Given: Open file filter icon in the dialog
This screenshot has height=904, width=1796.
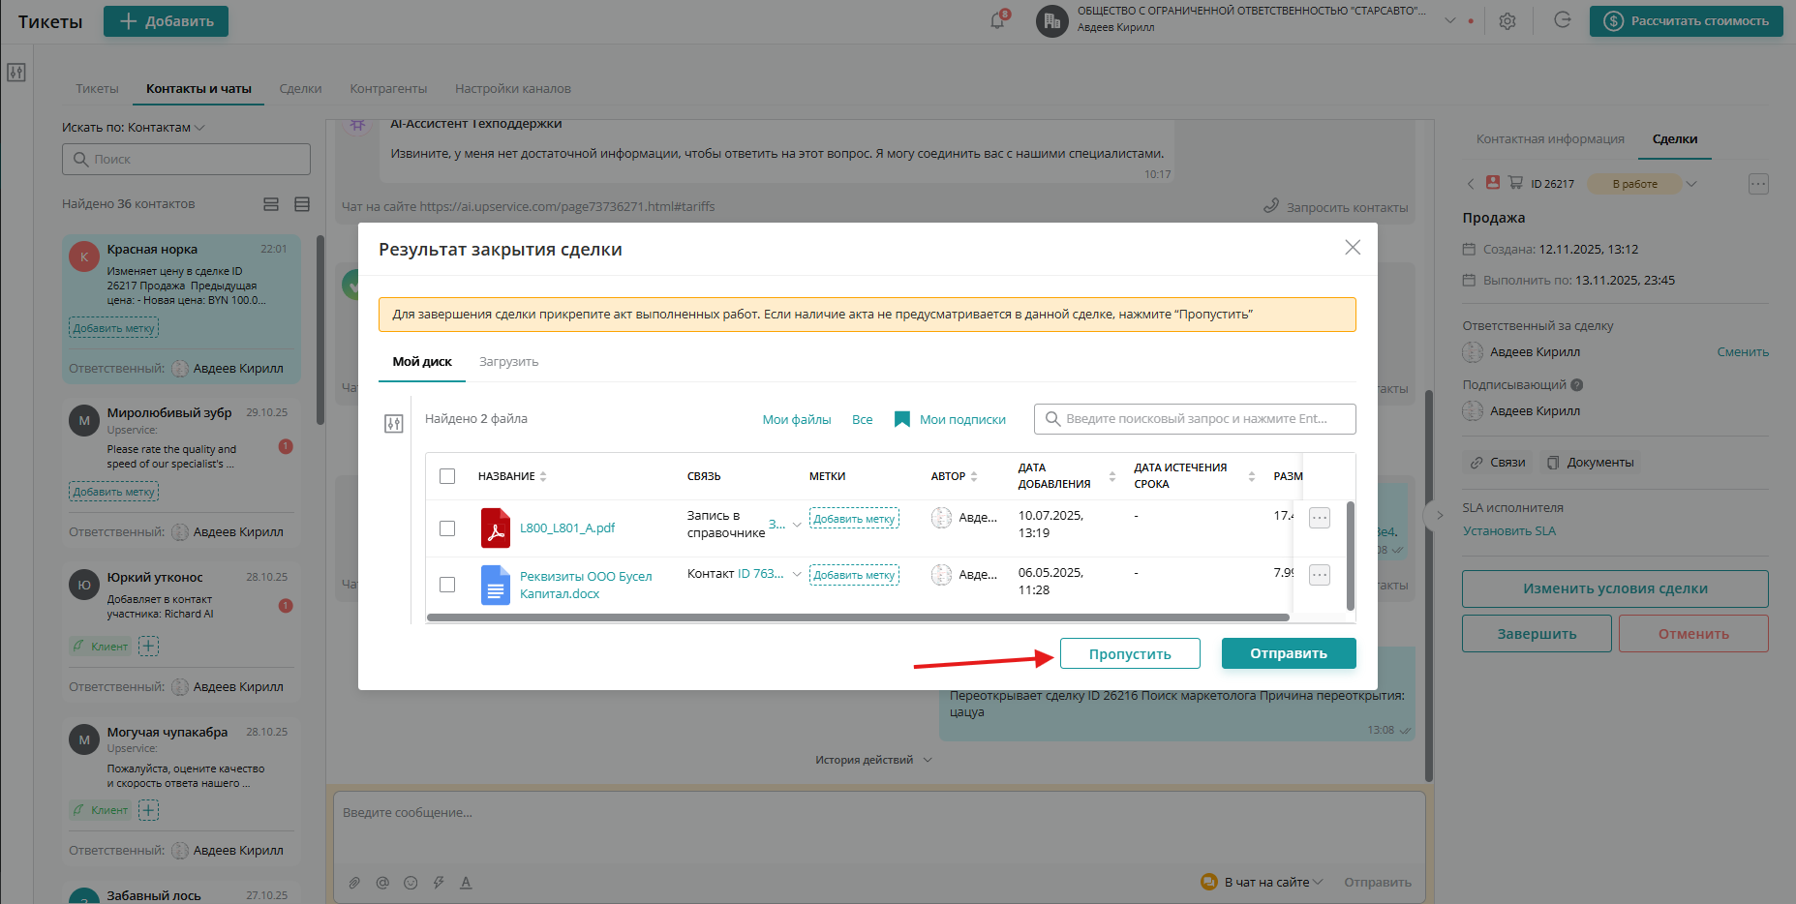Looking at the screenshot, I should point(394,423).
